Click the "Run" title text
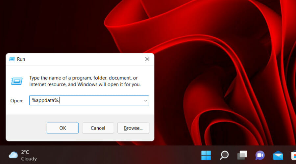 click(21, 59)
